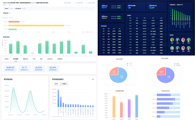
Task: Click the first avatar in the dark dashboard's top row
Action: 172,40
